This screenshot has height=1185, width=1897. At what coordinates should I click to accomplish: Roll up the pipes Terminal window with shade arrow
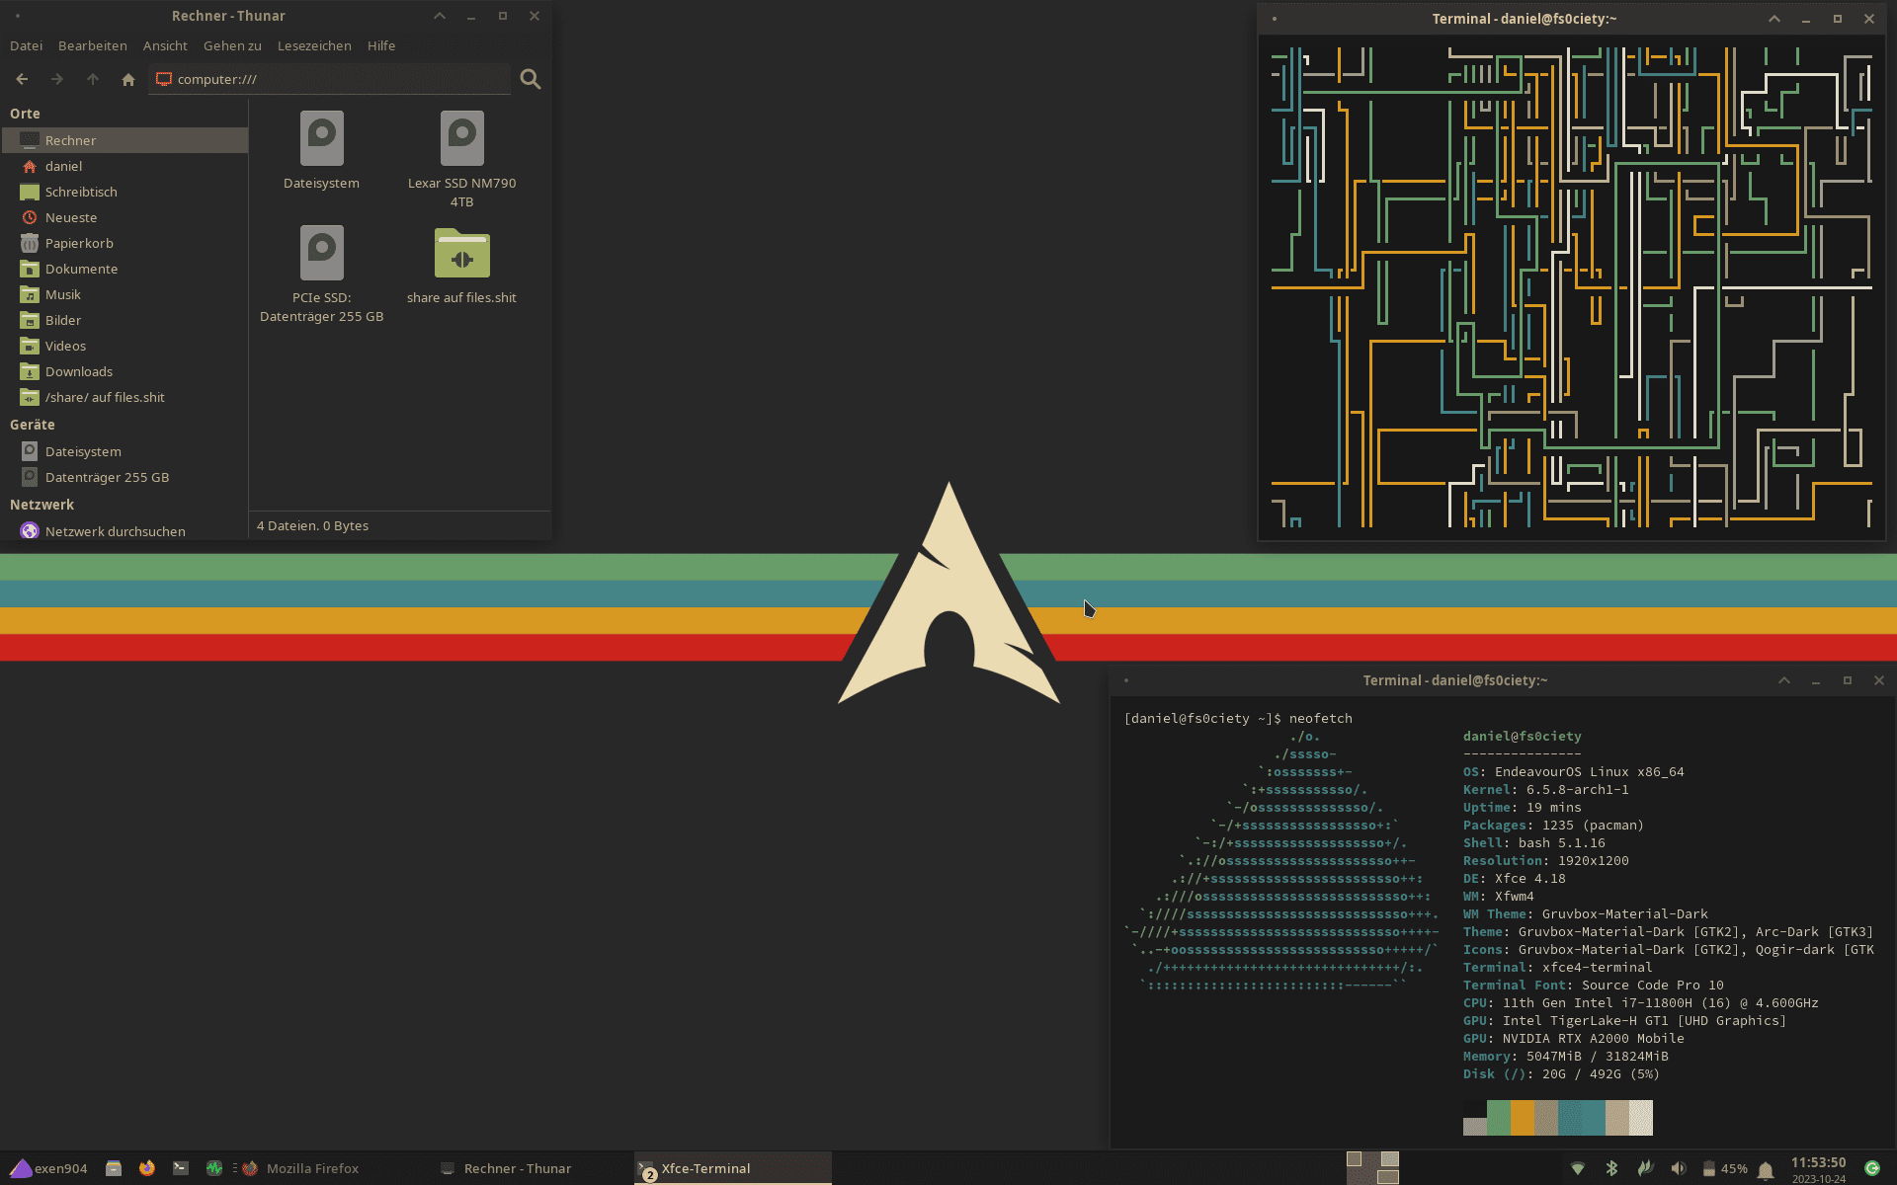point(1774,19)
